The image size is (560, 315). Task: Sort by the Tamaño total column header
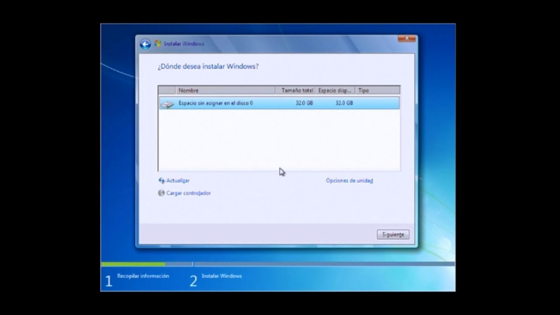[x=295, y=90]
